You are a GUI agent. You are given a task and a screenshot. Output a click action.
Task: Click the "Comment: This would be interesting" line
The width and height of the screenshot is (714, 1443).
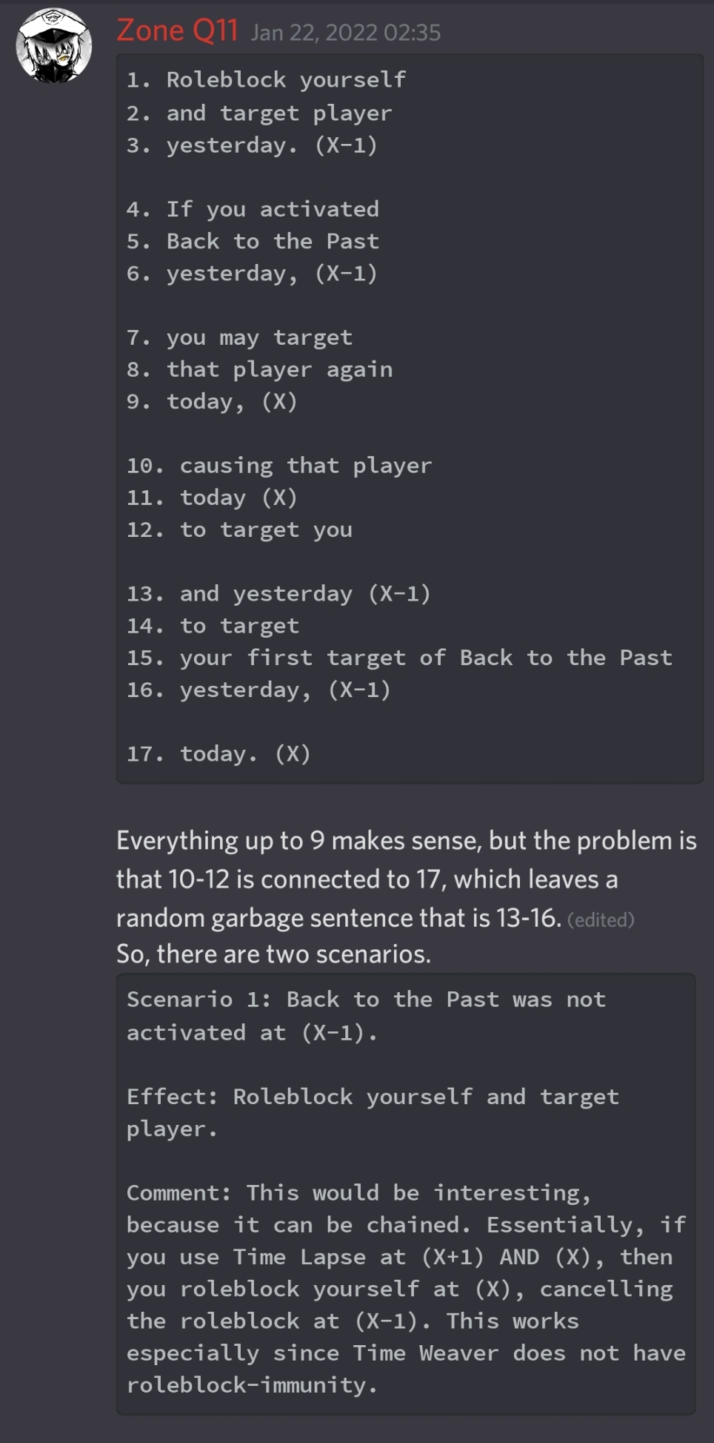(359, 1193)
